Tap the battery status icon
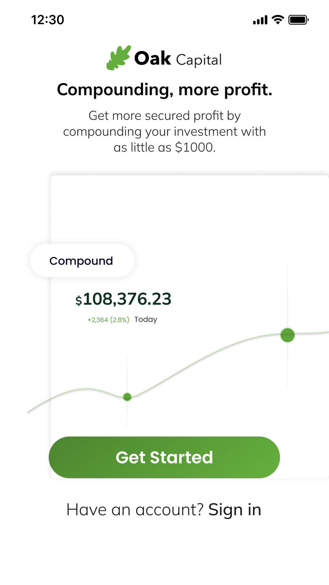The height and width of the screenshot is (585, 329). [299, 20]
